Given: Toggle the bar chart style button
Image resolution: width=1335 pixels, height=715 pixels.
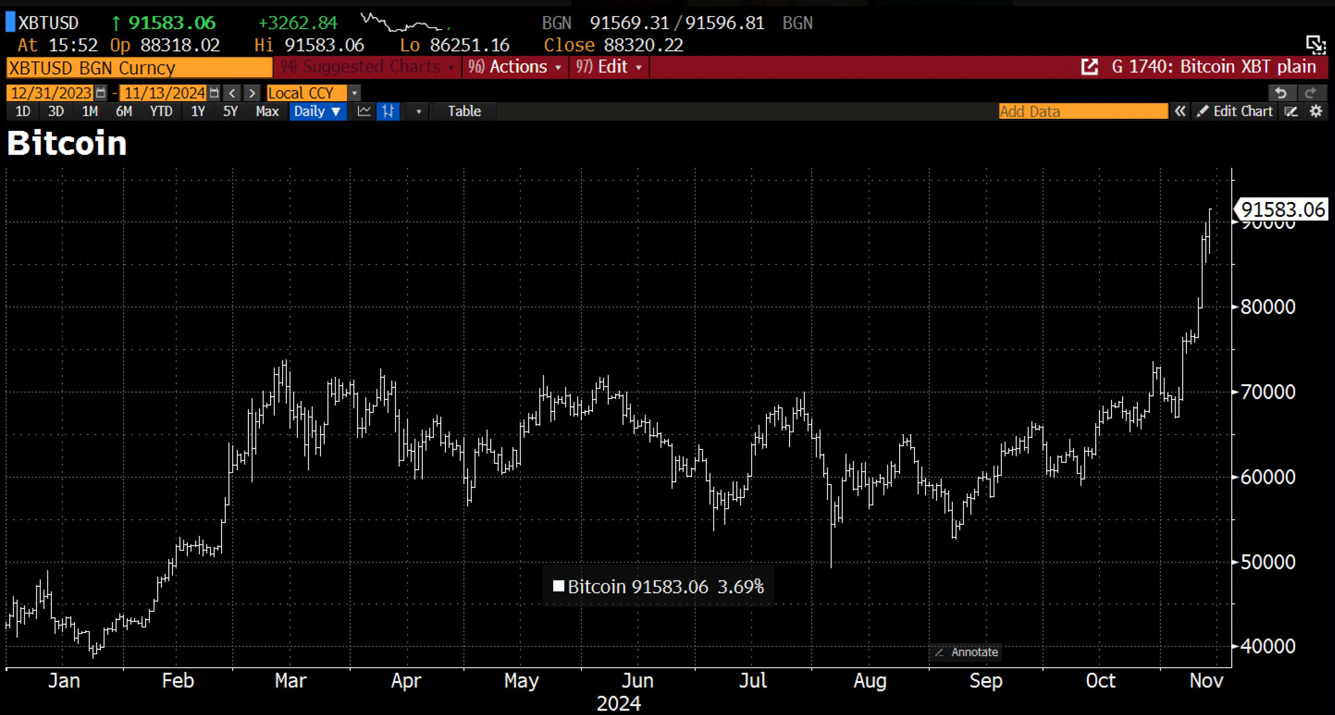Looking at the screenshot, I should tap(388, 112).
